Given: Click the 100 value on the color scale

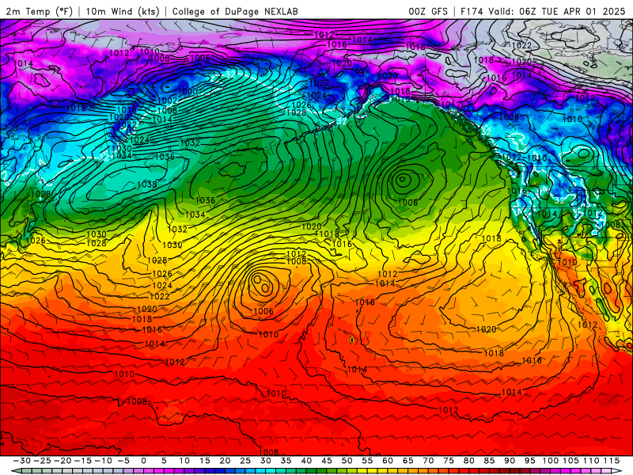Looking at the screenshot, I should pos(550,461).
